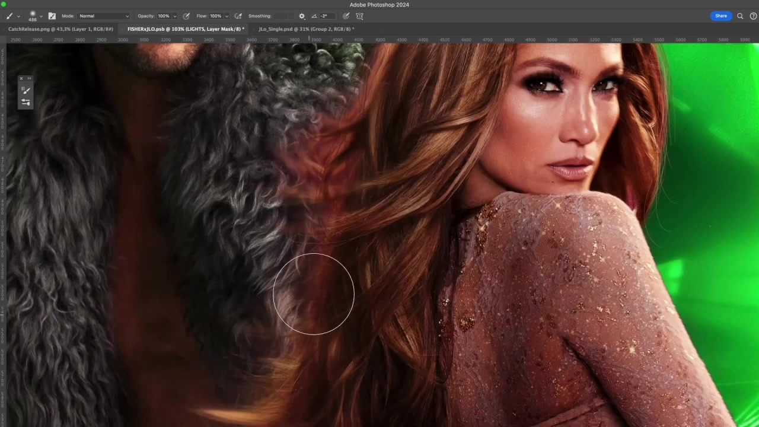Expand the Opacity slider dropdown arrow
Screen dimensions: 759x427
pos(174,16)
